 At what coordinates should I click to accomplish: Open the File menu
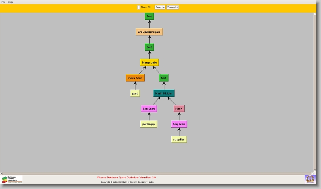pos(3,2)
